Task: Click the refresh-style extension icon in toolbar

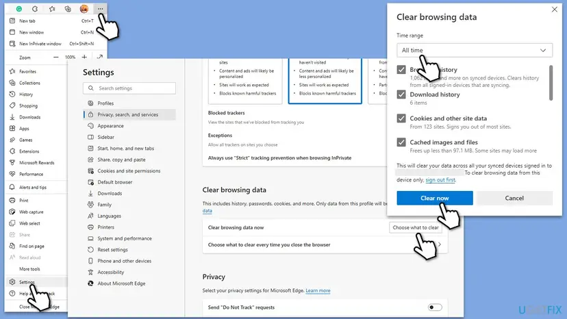Action: point(35,9)
